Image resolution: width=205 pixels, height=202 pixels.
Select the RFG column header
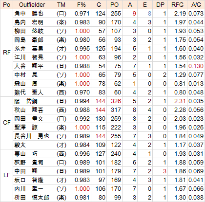pos(177,5)
